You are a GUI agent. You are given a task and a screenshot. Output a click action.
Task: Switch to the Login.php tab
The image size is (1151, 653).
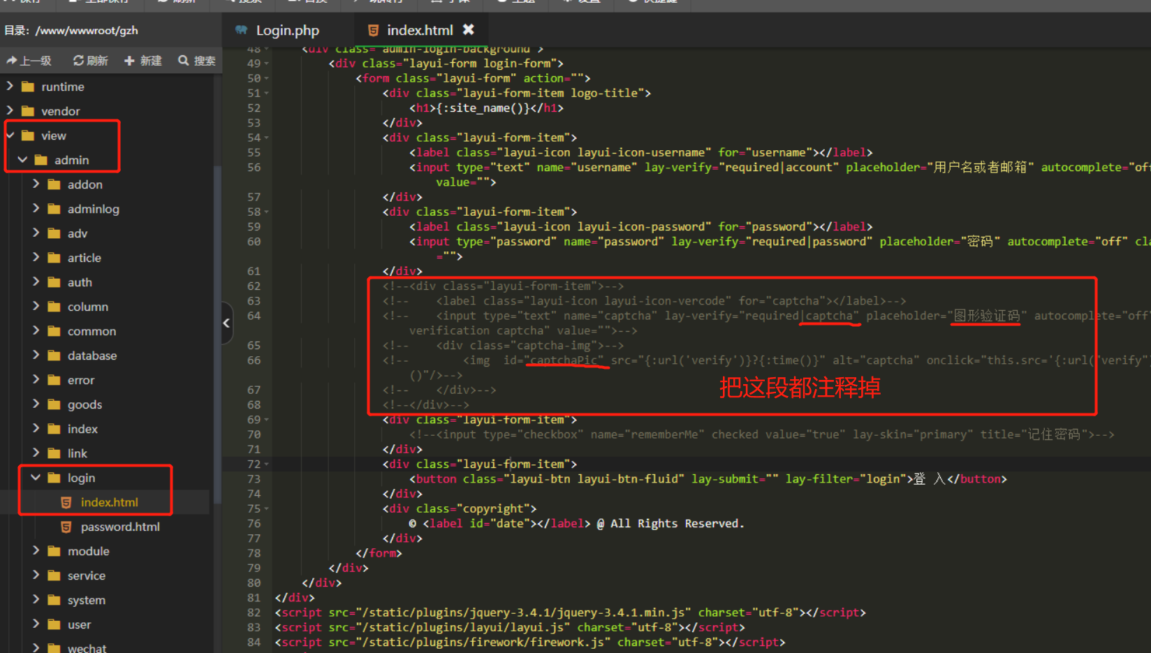pos(287,30)
